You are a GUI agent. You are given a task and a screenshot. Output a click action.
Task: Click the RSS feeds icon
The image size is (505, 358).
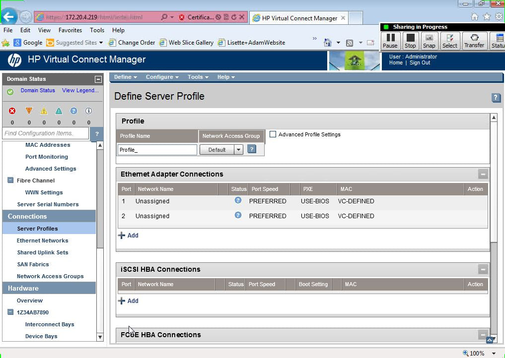[350, 43]
